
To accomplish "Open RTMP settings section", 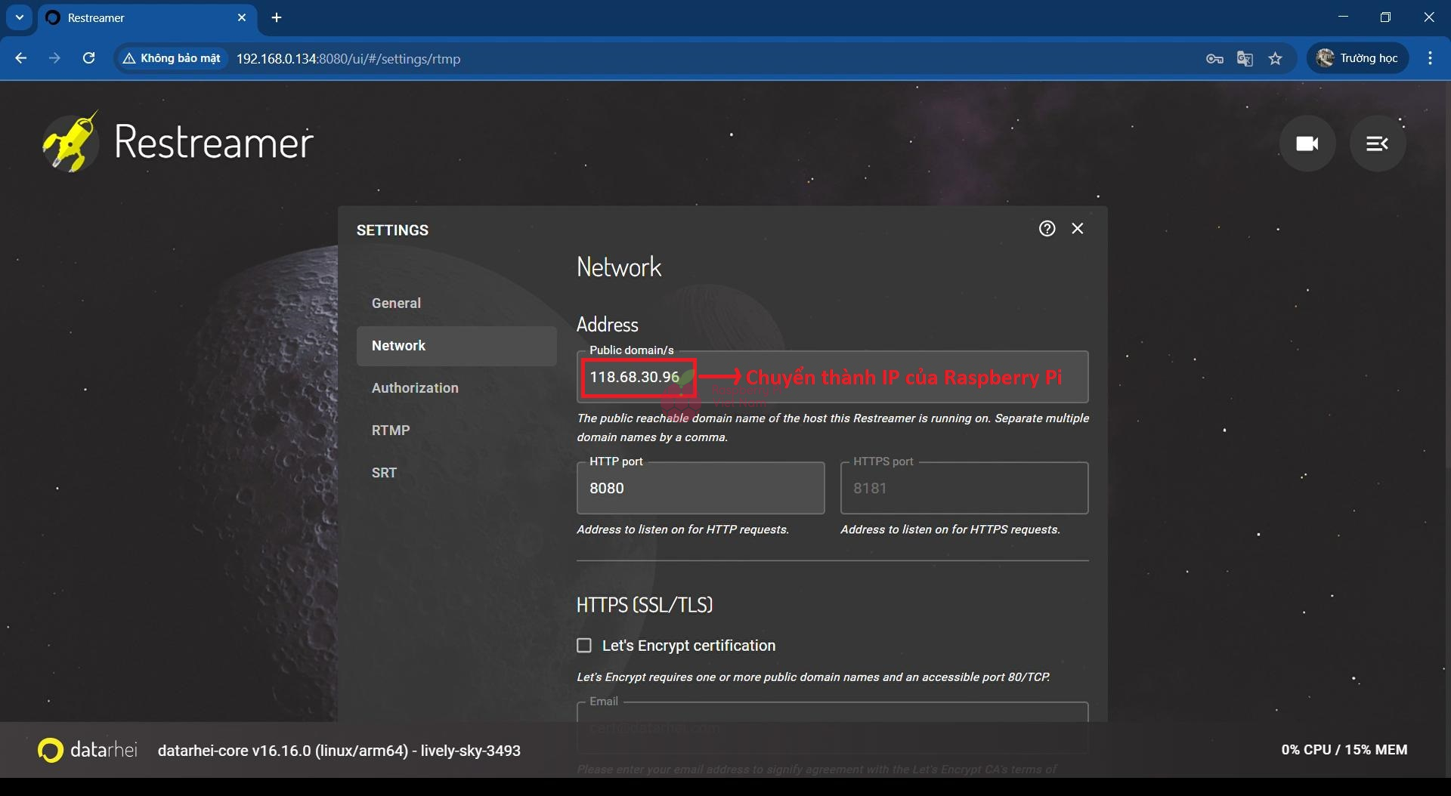I will tap(391, 430).
